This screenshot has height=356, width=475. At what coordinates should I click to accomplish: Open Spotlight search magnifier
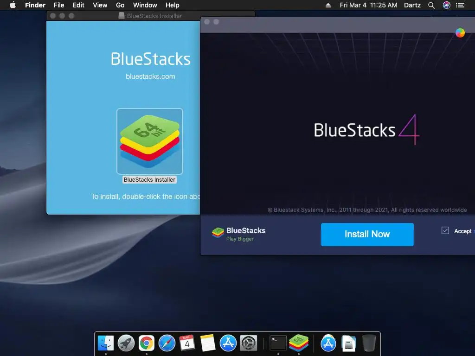tap(431, 5)
